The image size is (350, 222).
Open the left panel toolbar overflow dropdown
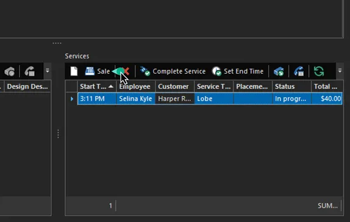coord(48,71)
